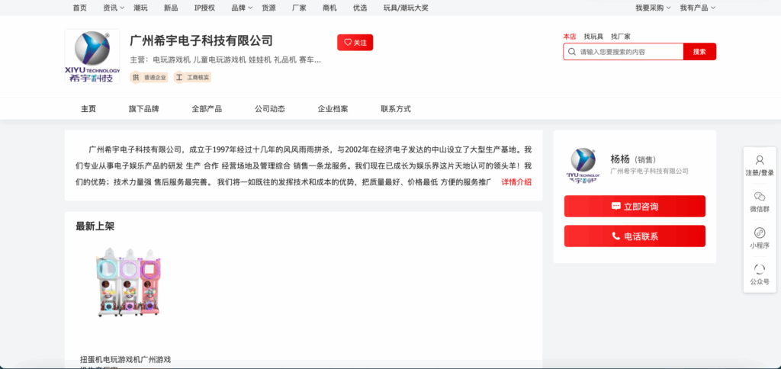Open 新品 in top navigation
Image resolution: width=781 pixels, height=369 pixels.
tap(171, 8)
